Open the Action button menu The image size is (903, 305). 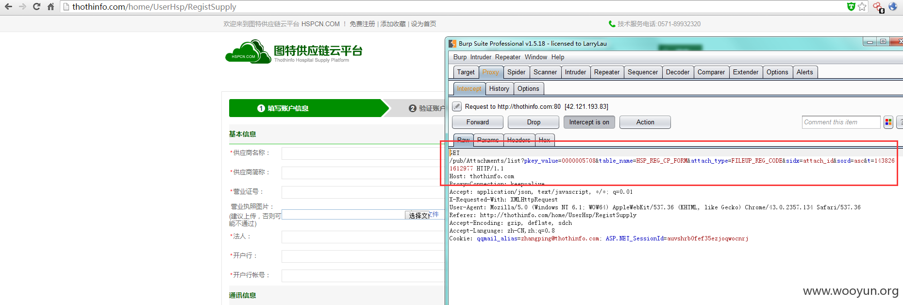(645, 122)
